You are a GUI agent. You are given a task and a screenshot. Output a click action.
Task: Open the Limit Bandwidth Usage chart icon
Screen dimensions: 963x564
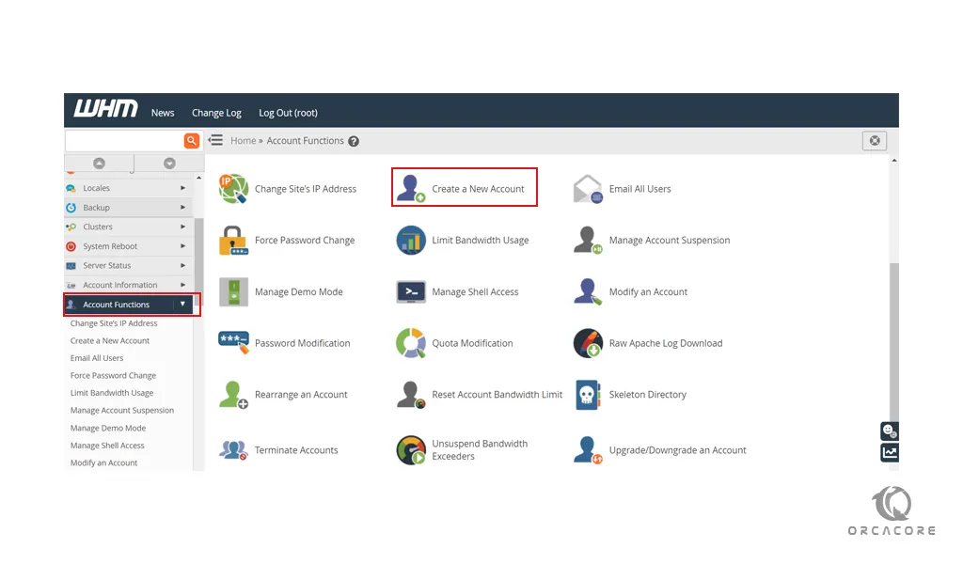pyautogui.click(x=411, y=240)
